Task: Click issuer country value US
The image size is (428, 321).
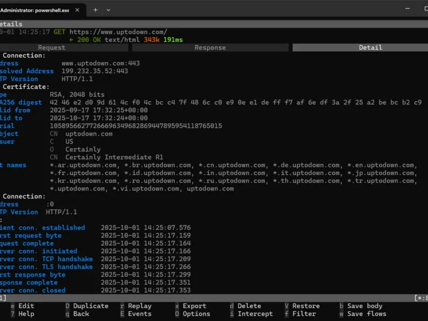Action: (70, 142)
